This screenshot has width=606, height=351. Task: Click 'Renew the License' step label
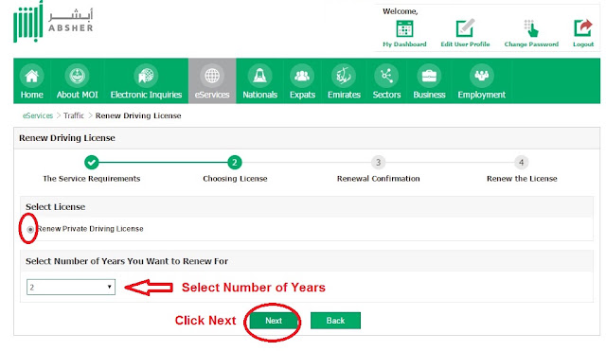coord(522,179)
